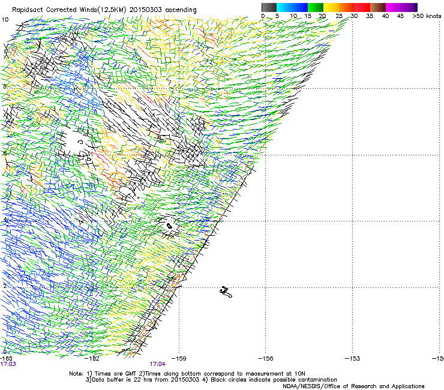Click the small island outline near 2N
The height and width of the screenshot is (390, 444).
tap(226, 292)
